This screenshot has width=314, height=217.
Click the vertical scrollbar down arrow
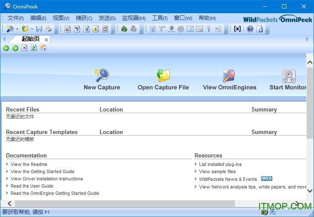pyautogui.click(x=310, y=191)
